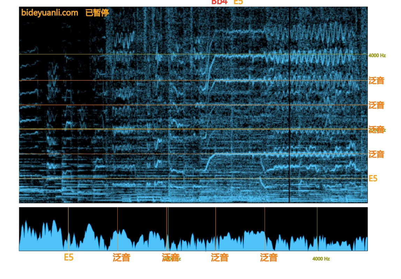The image size is (401, 279).
Task: Click the 4000 Hz label on right axis
Action: 377,55
